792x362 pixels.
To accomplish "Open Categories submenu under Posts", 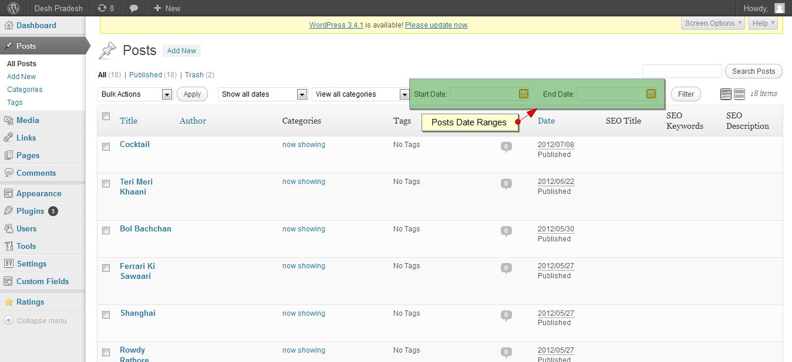I will click(25, 90).
